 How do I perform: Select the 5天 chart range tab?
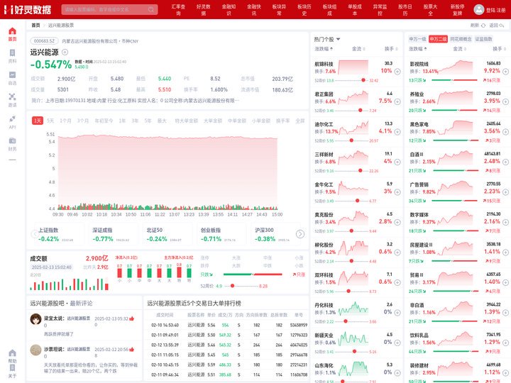pyautogui.click(x=50, y=121)
